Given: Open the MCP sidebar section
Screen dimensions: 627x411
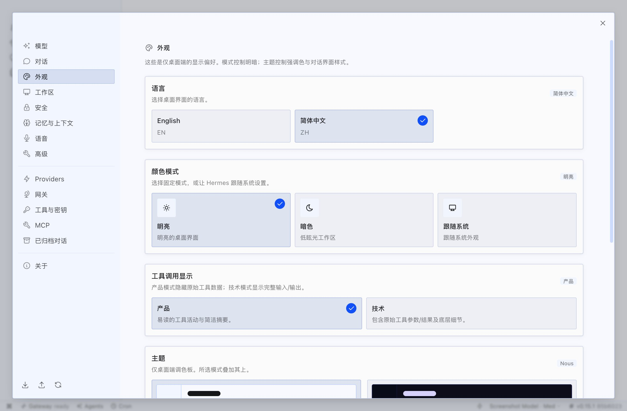Looking at the screenshot, I should point(66,225).
